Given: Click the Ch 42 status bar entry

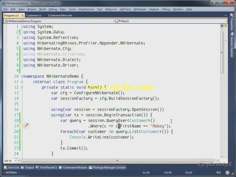Looking at the screenshot, I should (x=189, y=172).
